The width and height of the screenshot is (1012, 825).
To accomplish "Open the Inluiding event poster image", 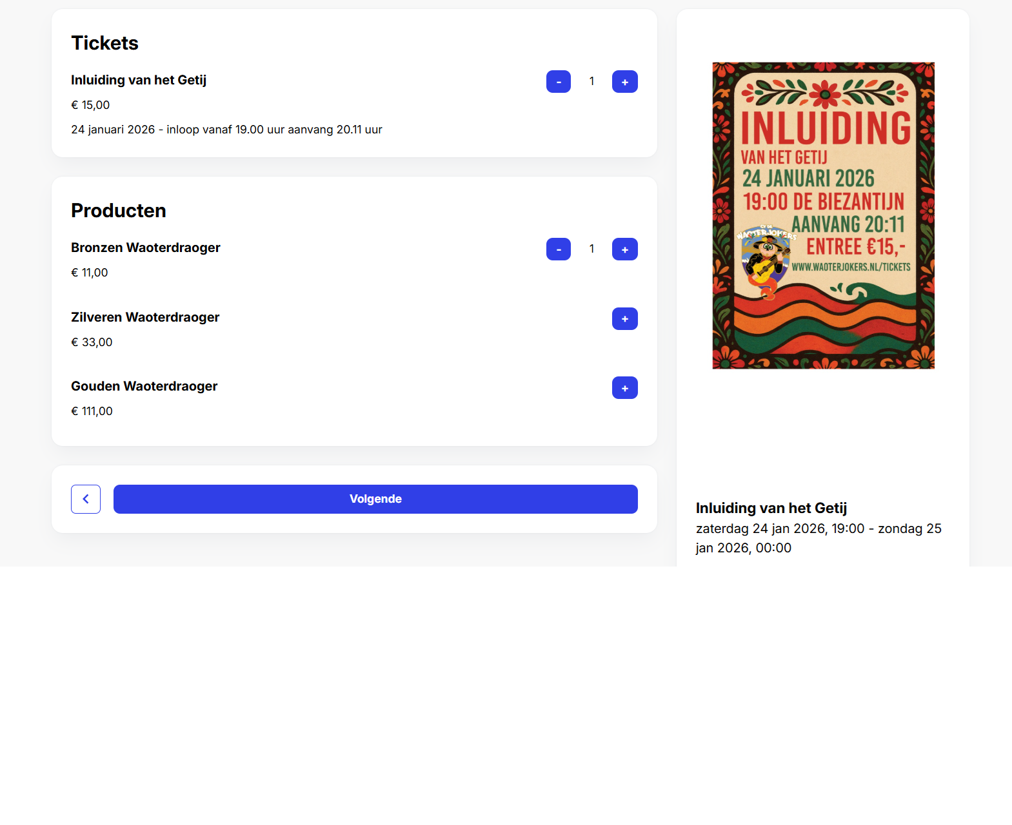I will (823, 215).
